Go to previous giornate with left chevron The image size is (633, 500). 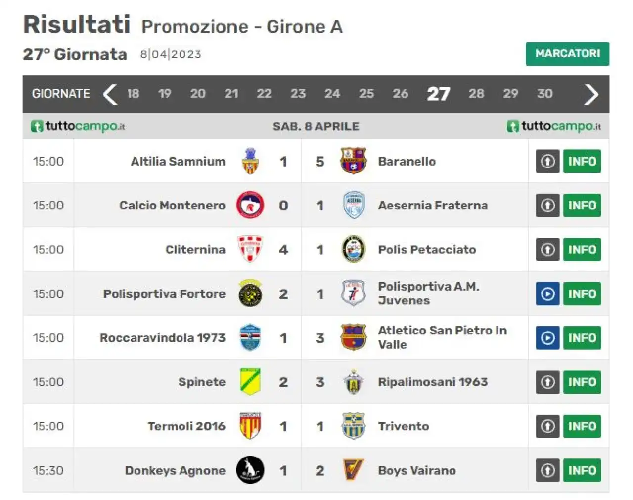(x=110, y=94)
